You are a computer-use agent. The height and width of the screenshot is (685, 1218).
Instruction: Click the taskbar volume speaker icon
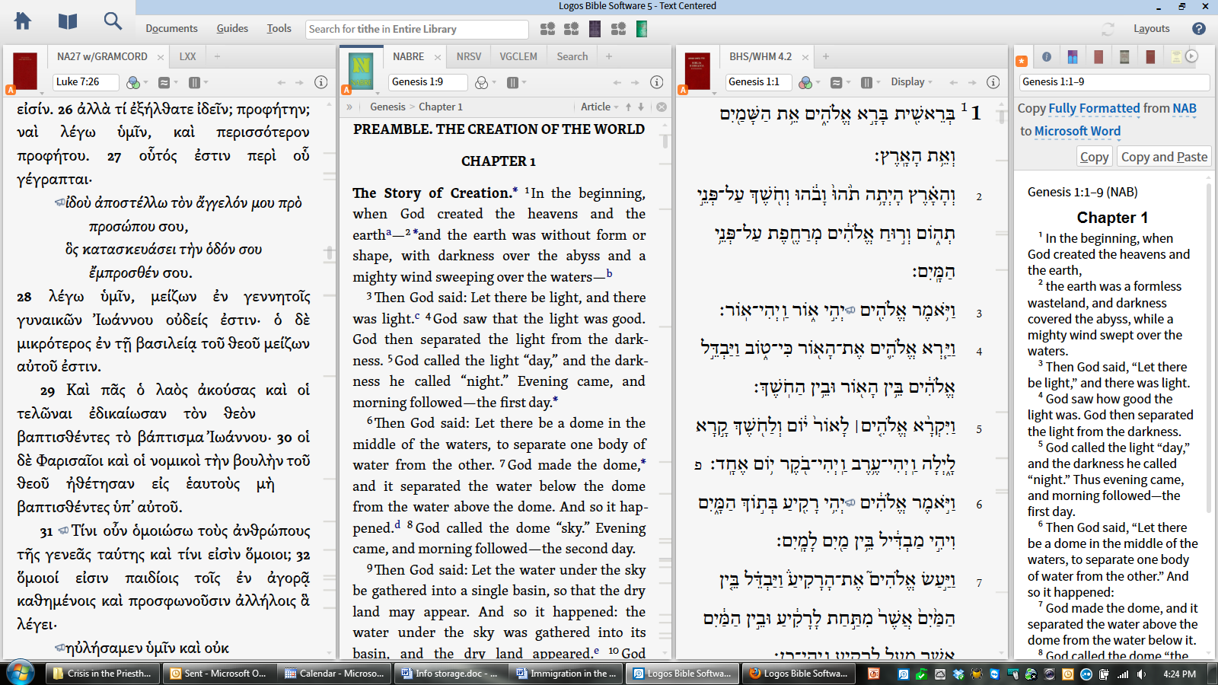1141,674
